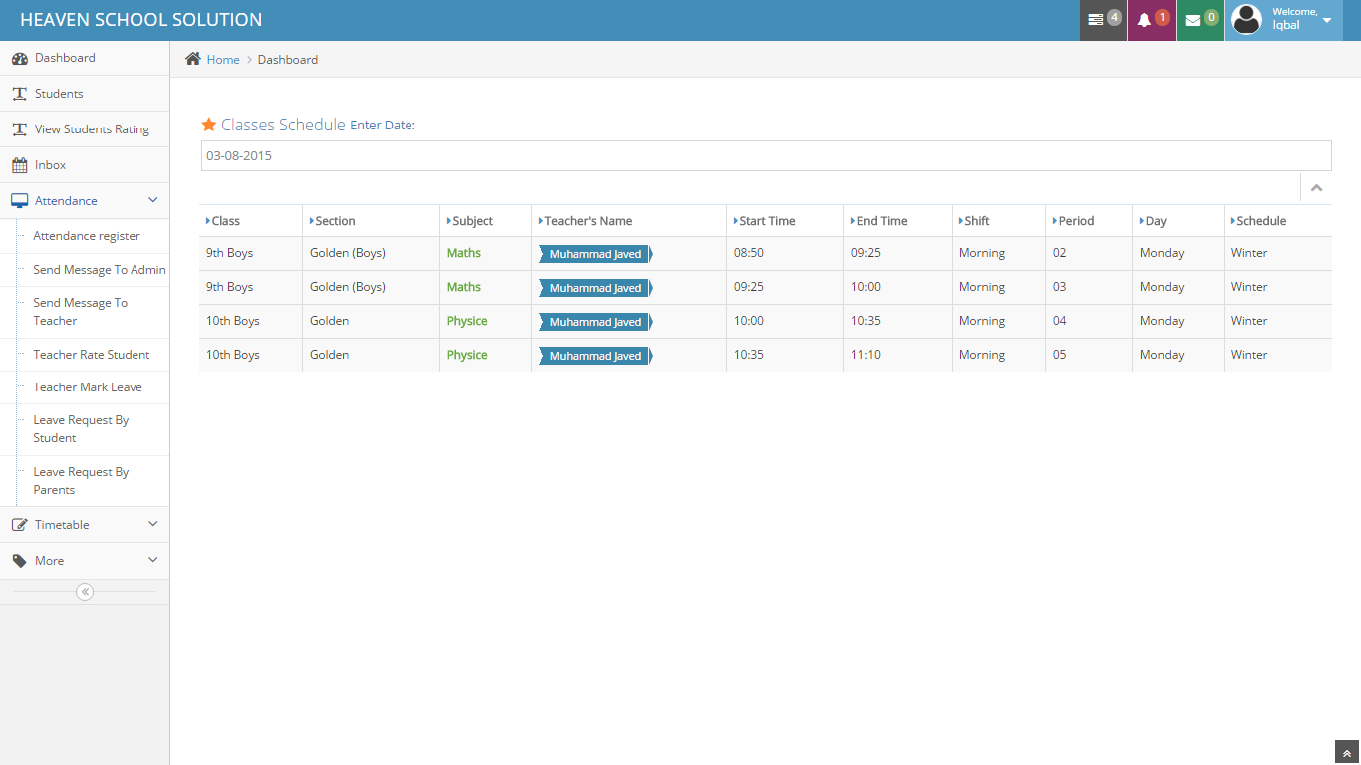
Task: Select Attendance register submenu item
Action: click(x=87, y=236)
